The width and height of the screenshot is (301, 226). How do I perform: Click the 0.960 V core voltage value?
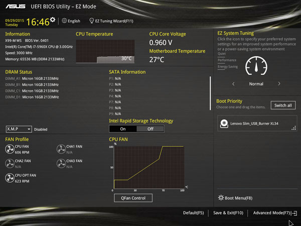click(x=161, y=43)
